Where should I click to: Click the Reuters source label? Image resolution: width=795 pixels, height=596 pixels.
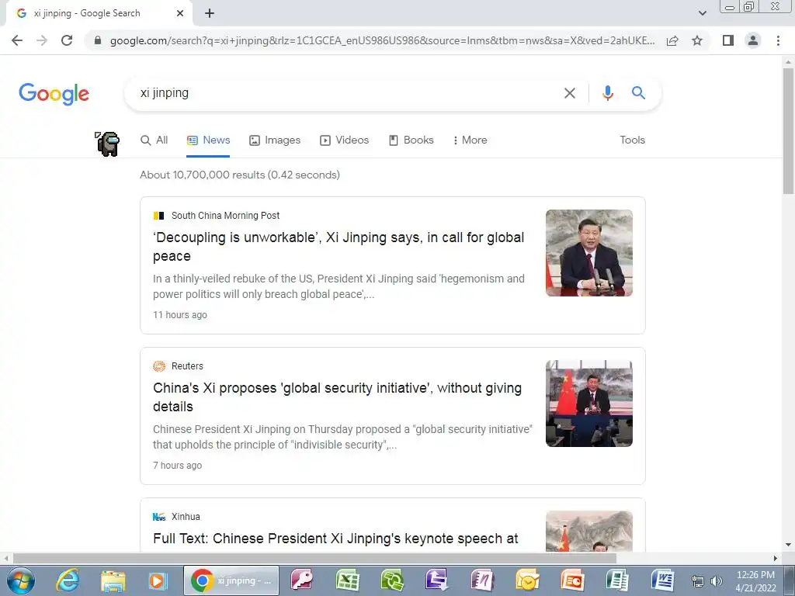(187, 366)
